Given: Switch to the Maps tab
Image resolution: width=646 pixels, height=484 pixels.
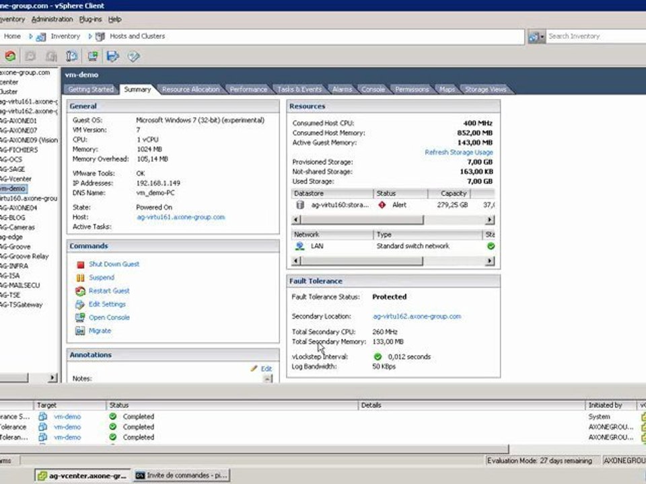Looking at the screenshot, I should [447, 89].
